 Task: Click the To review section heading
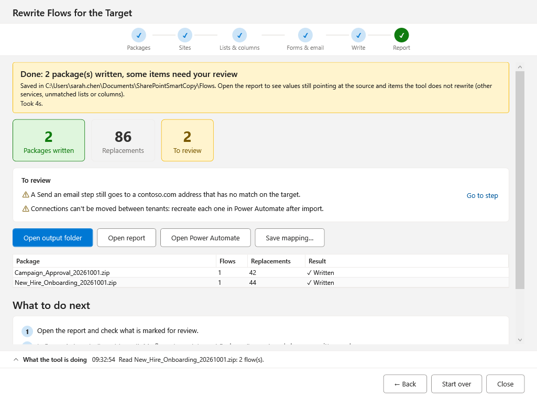[x=36, y=181]
